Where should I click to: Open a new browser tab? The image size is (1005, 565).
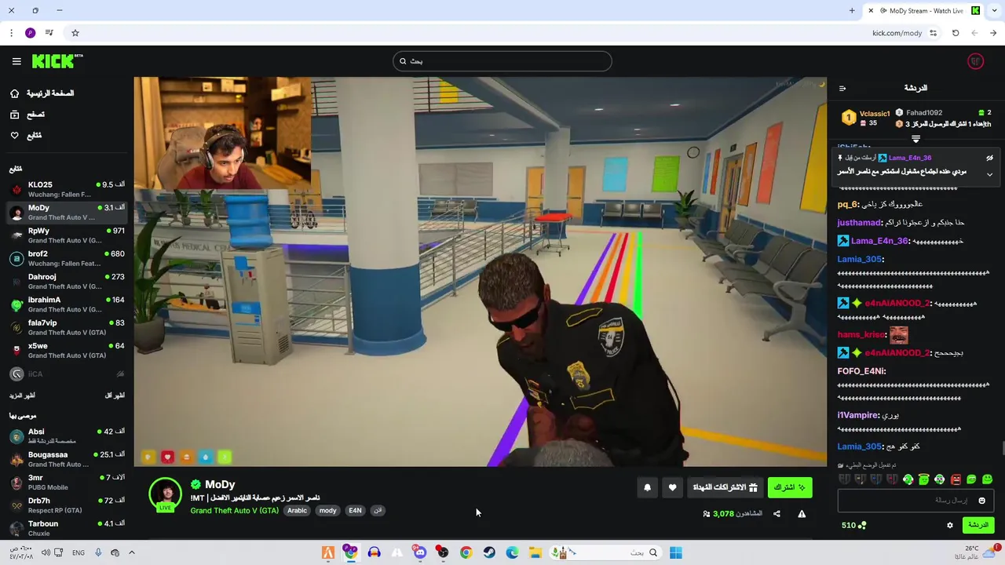click(852, 11)
